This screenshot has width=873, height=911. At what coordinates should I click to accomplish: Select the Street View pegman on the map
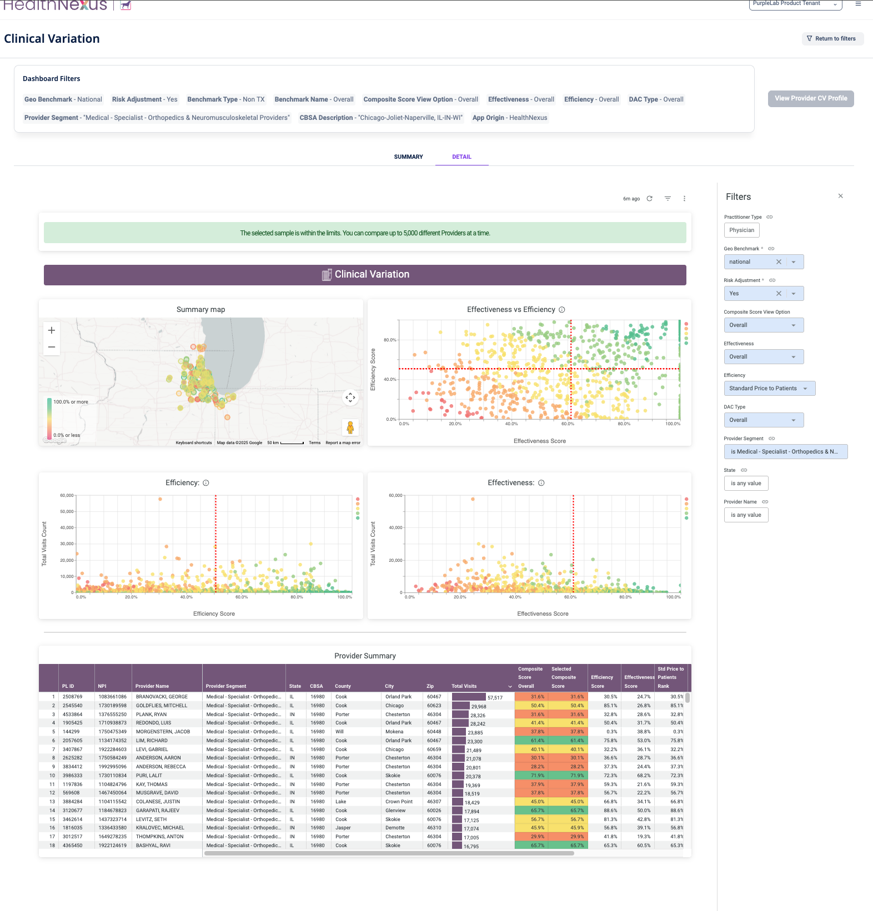(350, 427)
